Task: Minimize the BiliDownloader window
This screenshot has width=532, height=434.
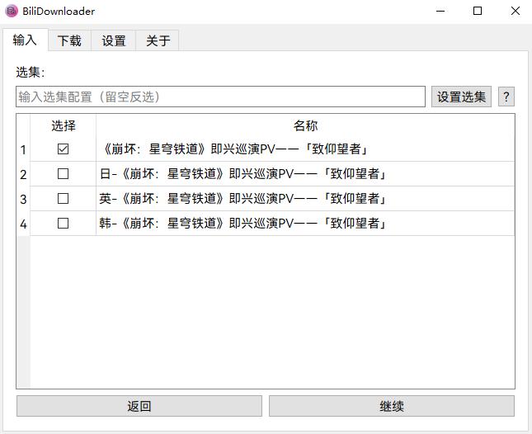Action: click(x=440, y=12)
